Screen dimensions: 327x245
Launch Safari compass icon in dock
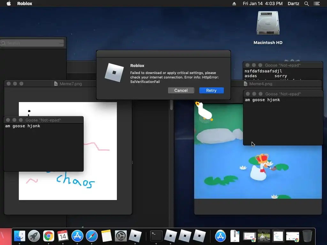point(92,236)
